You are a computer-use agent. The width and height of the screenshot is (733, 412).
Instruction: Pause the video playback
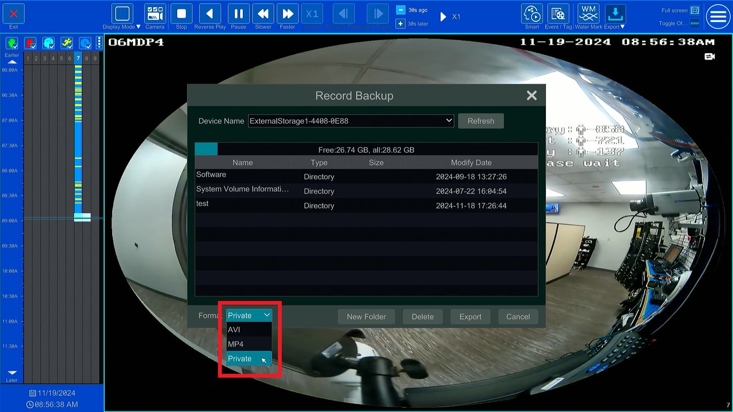[238, 14]
